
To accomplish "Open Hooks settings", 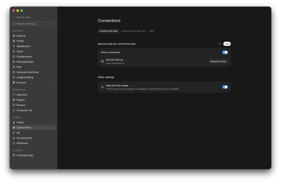I will pyautogui.click(x=33, y=122).
